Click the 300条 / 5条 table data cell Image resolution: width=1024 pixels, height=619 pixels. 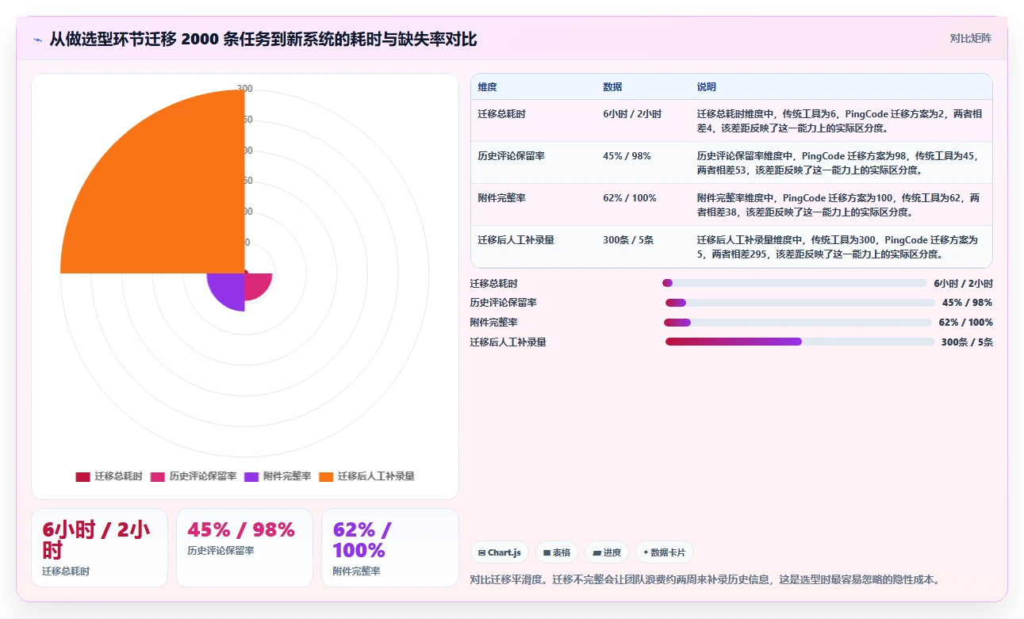click(628, 240)
